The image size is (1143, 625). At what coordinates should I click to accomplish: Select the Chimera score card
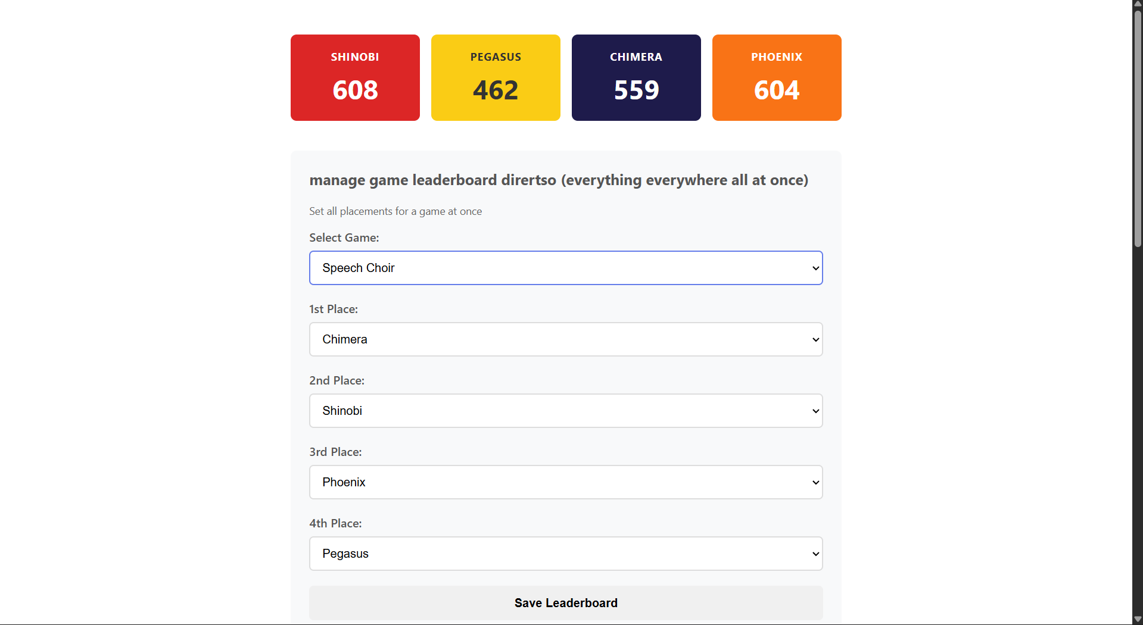point(636,77)
